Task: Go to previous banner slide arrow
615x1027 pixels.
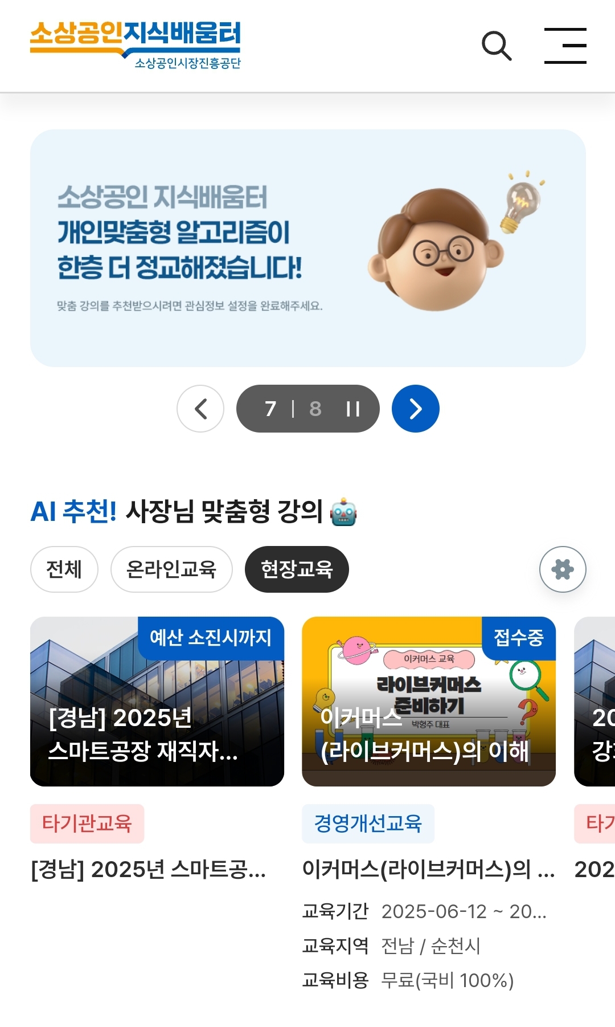Action: click(x=200, y=409)
